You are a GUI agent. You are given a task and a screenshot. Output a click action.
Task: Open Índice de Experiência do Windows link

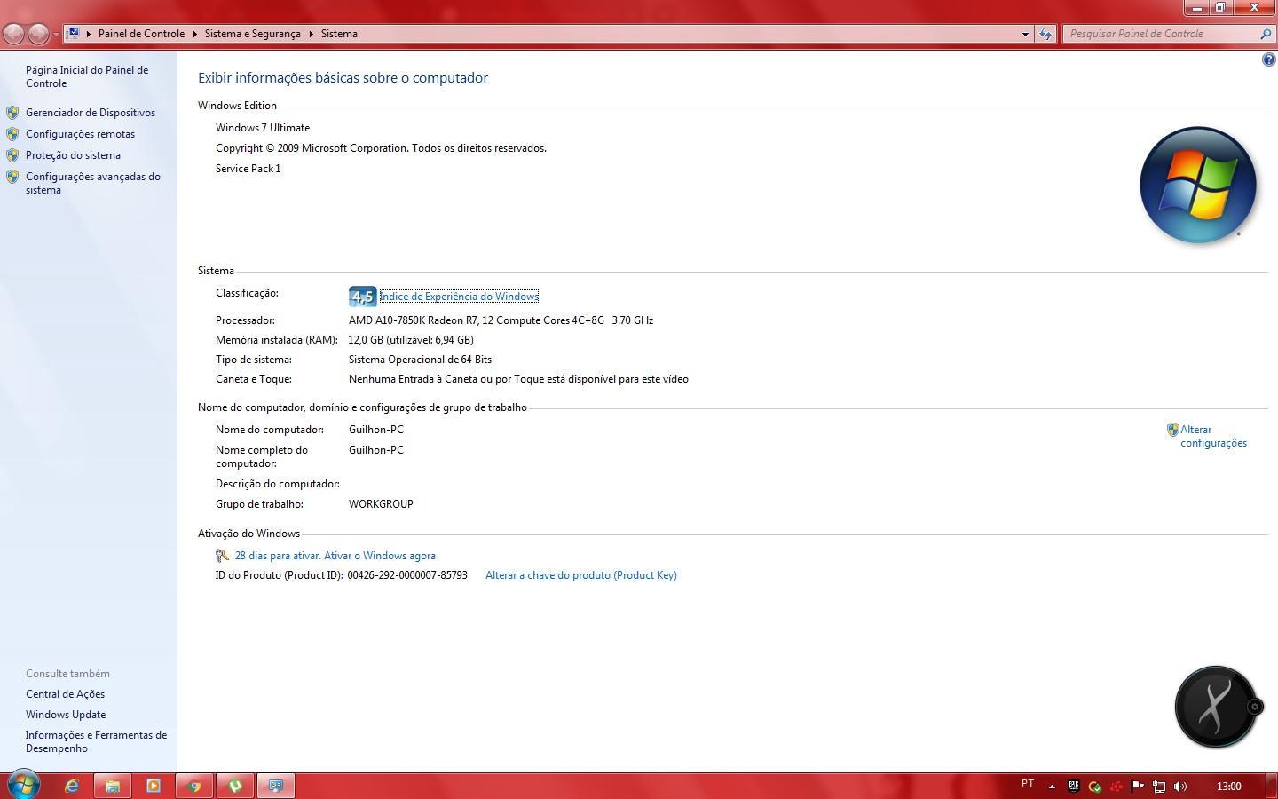(459, 297)
